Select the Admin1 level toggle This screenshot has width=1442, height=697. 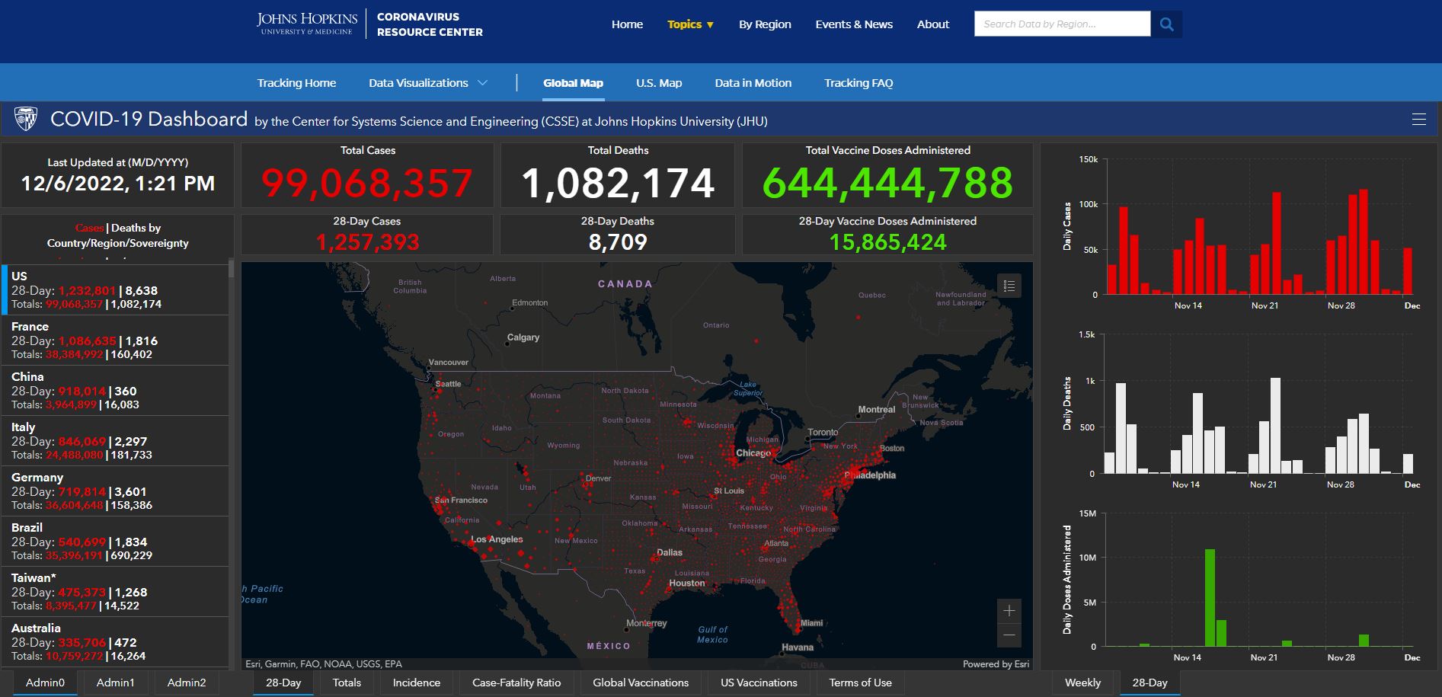[x=115, y=683]
